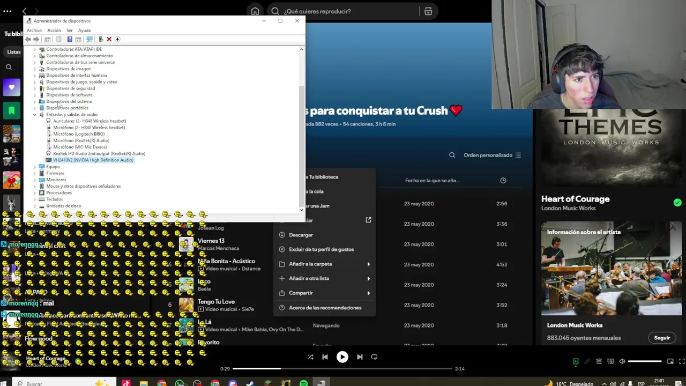Open Spotify from the Windows taskbar
Viewport: 686px width, 386px height.
click(x=304, y=383)
